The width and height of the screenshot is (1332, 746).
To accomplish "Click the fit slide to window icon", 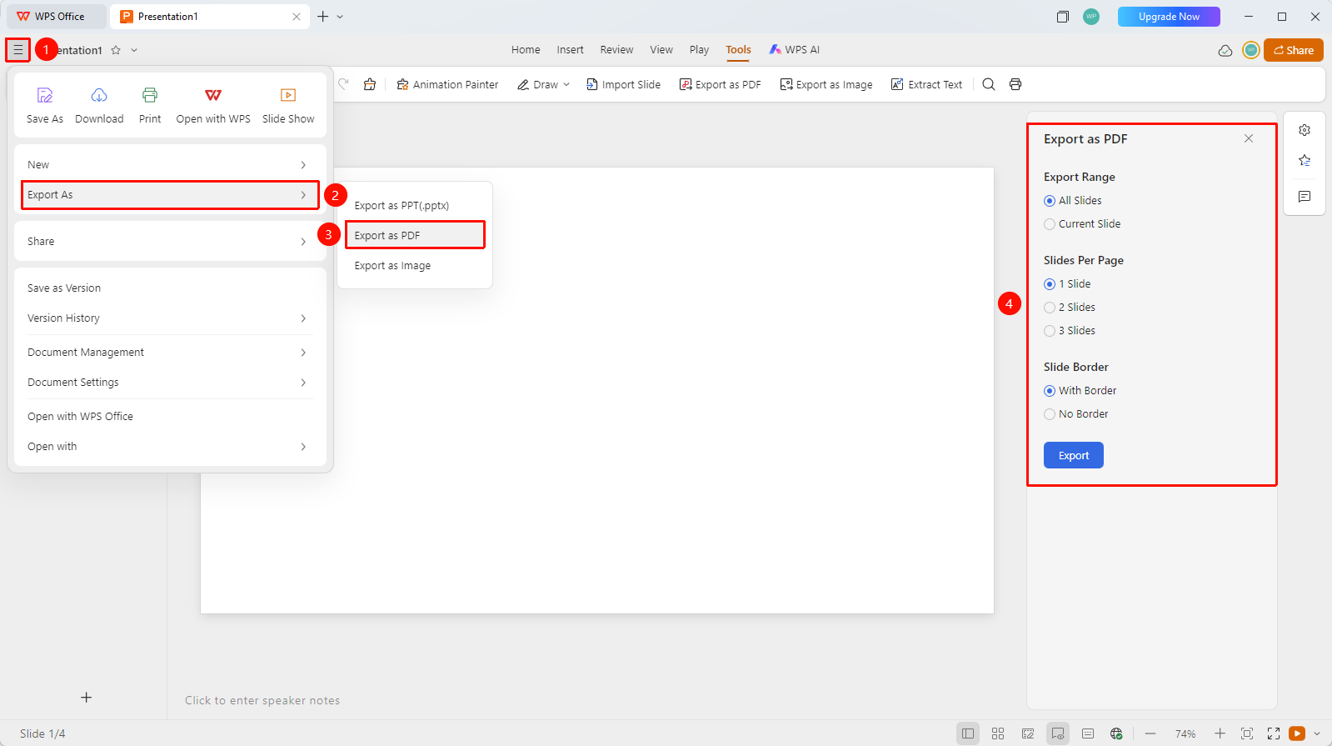I will (1247, 733).
